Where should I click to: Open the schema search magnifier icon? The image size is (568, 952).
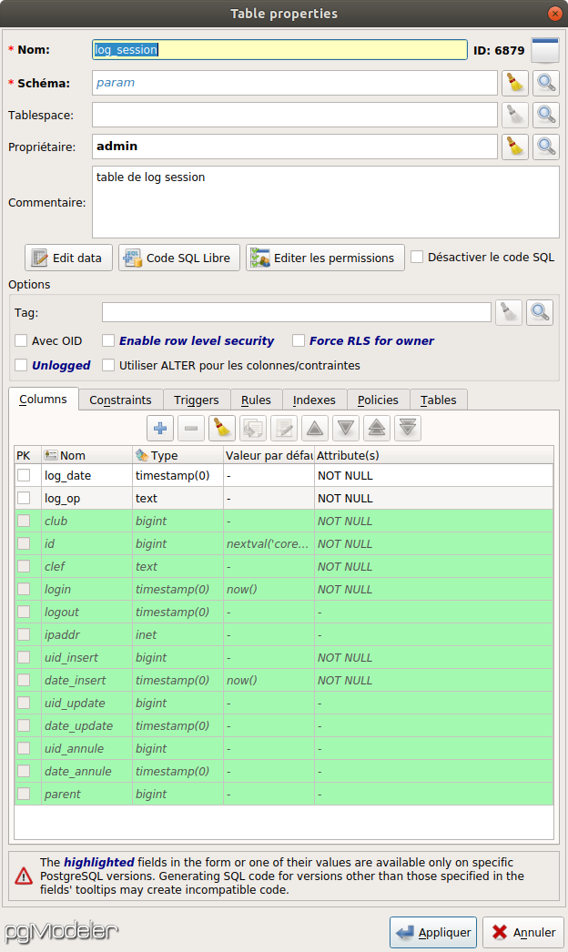545,83
